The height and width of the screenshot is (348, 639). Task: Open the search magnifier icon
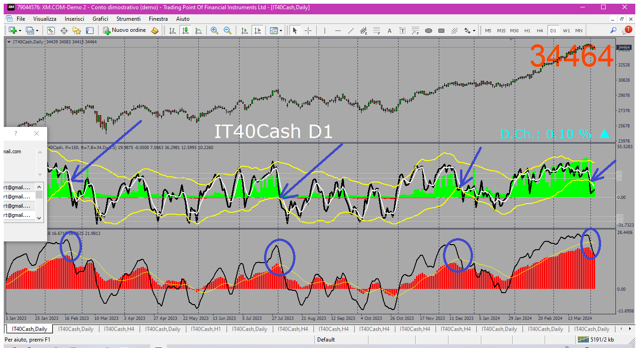pyautogui.click(x=614, y=30)
